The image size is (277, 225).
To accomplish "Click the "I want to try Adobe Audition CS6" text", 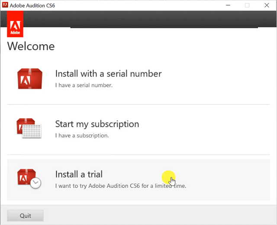I will (x=120, y=186).
